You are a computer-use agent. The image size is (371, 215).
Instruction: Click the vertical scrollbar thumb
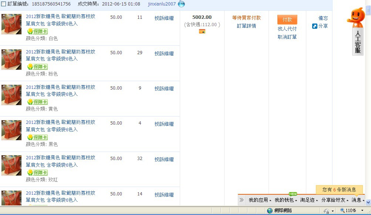coord(368,10)
